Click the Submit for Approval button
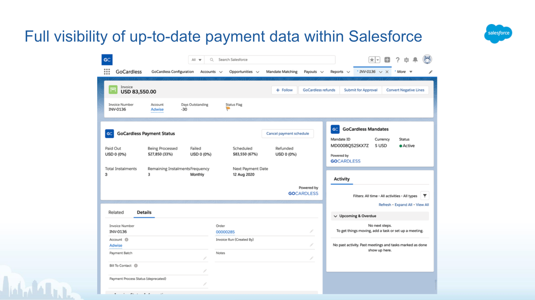Viewport: 535px width, 300px height. (360, 90)
